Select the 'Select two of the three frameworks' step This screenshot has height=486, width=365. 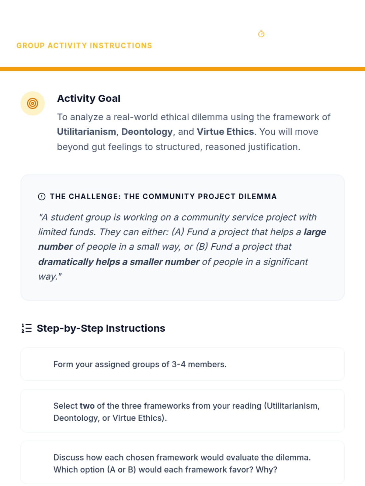click(182, 411)
